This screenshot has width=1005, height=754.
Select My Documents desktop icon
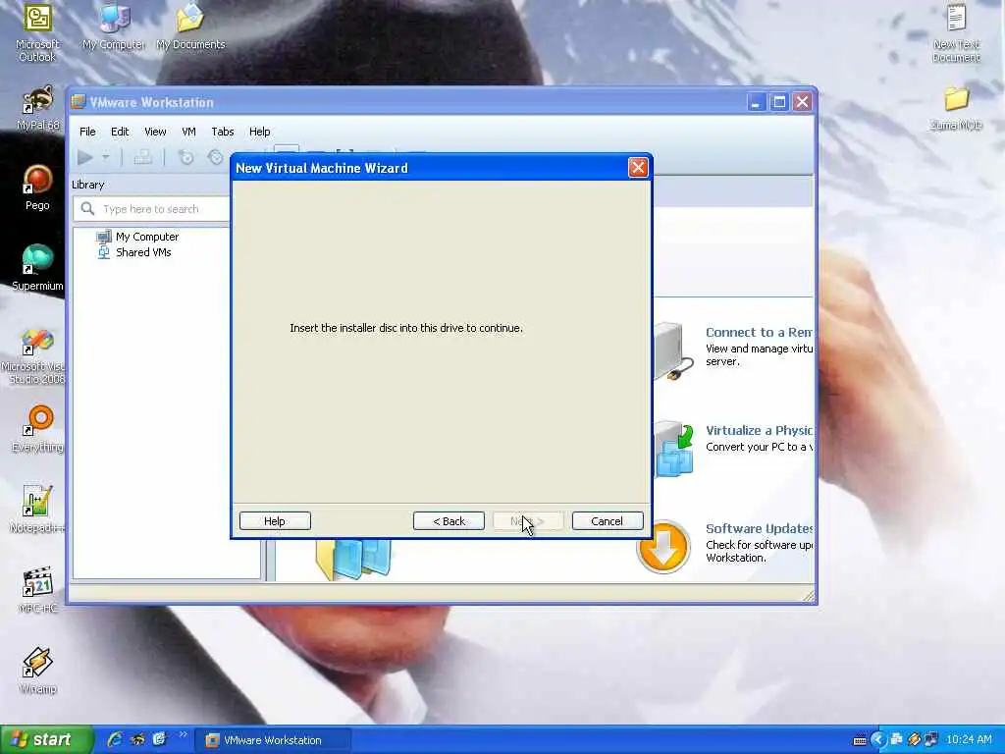coord(190,27)
